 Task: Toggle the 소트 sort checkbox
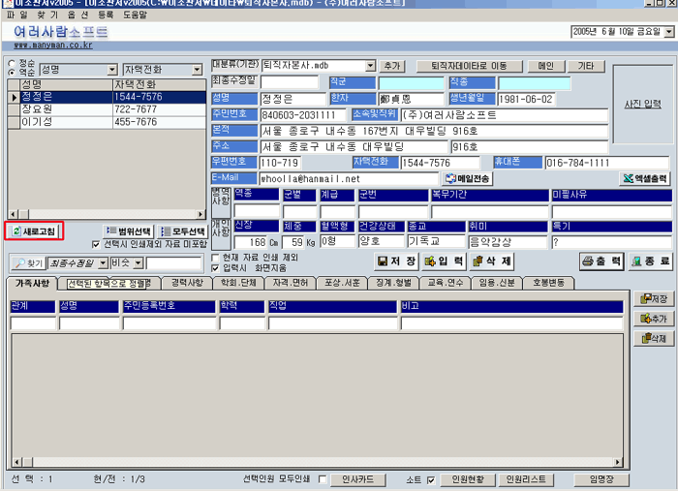pyautogui.click(x=430, y=479)
